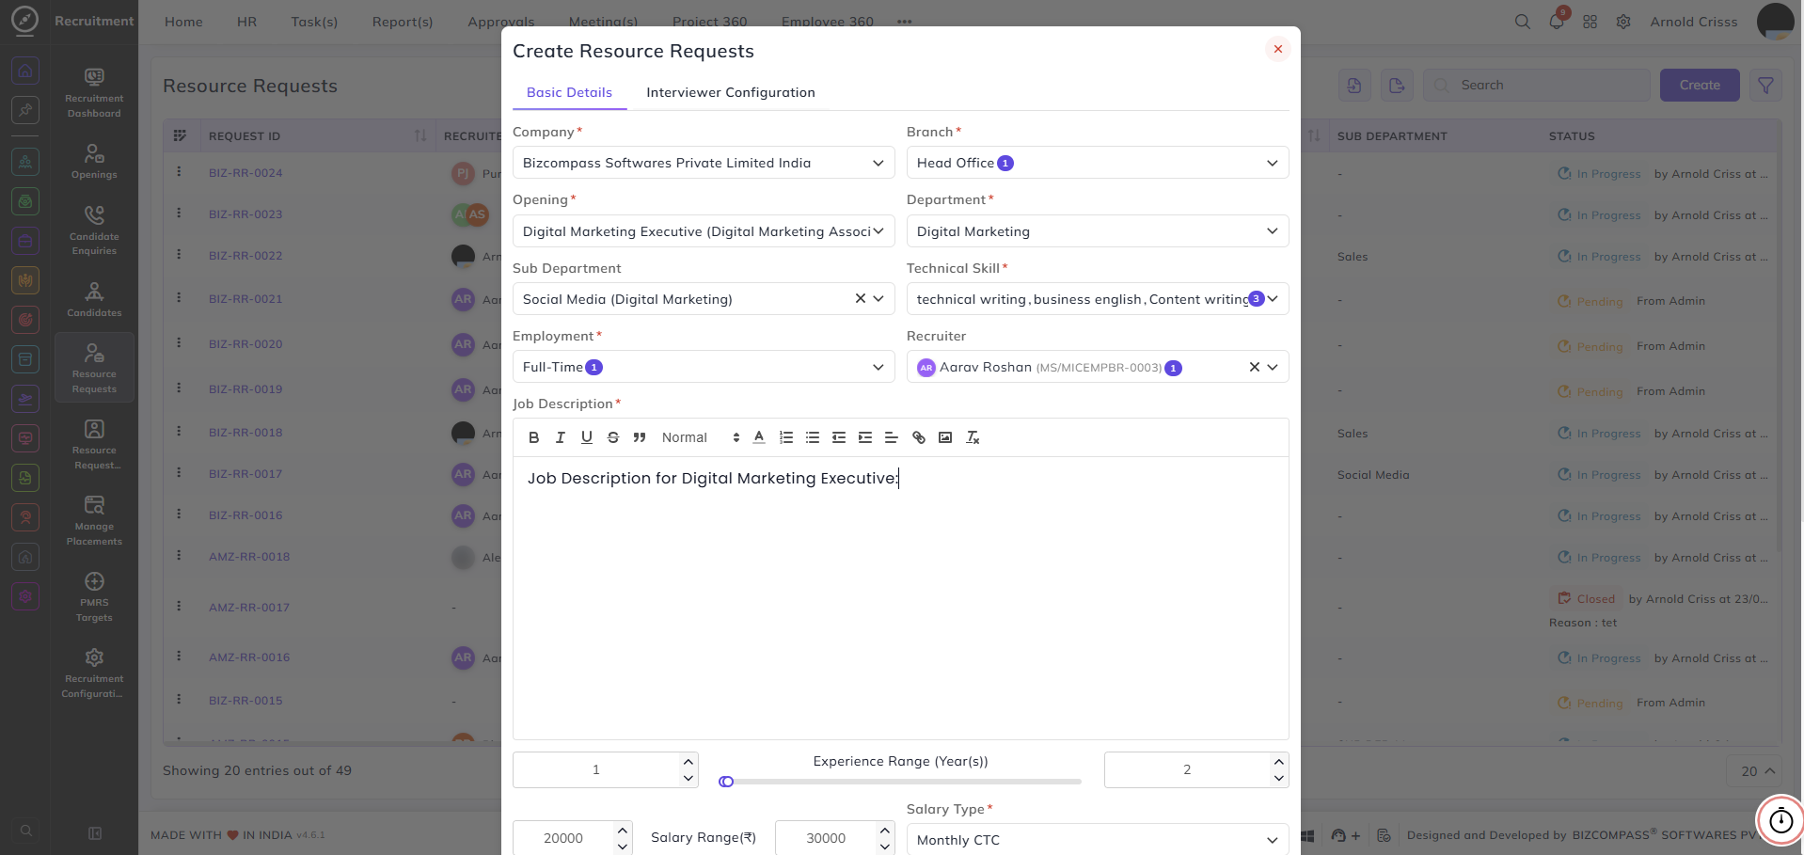The height and width of the screenshot is (855, 1804).
Task: Open the text color picker in editor
Action: (759, 437)
